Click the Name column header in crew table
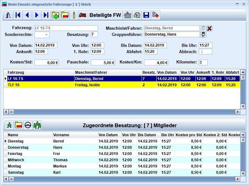The width and height of the screenshot is (249, 185). tap(30, 135)
